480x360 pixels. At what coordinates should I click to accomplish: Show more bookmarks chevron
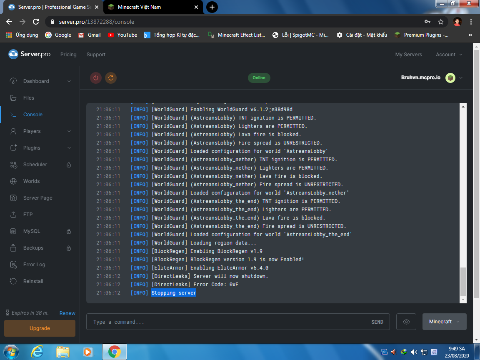470,35
